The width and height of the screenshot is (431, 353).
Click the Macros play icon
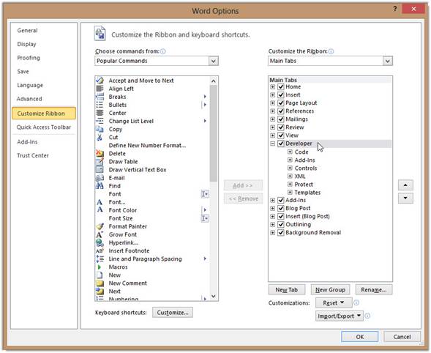pos(100,267)
